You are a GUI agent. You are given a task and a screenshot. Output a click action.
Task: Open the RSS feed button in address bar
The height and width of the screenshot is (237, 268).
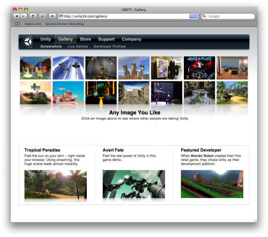(x=193, y=16)
